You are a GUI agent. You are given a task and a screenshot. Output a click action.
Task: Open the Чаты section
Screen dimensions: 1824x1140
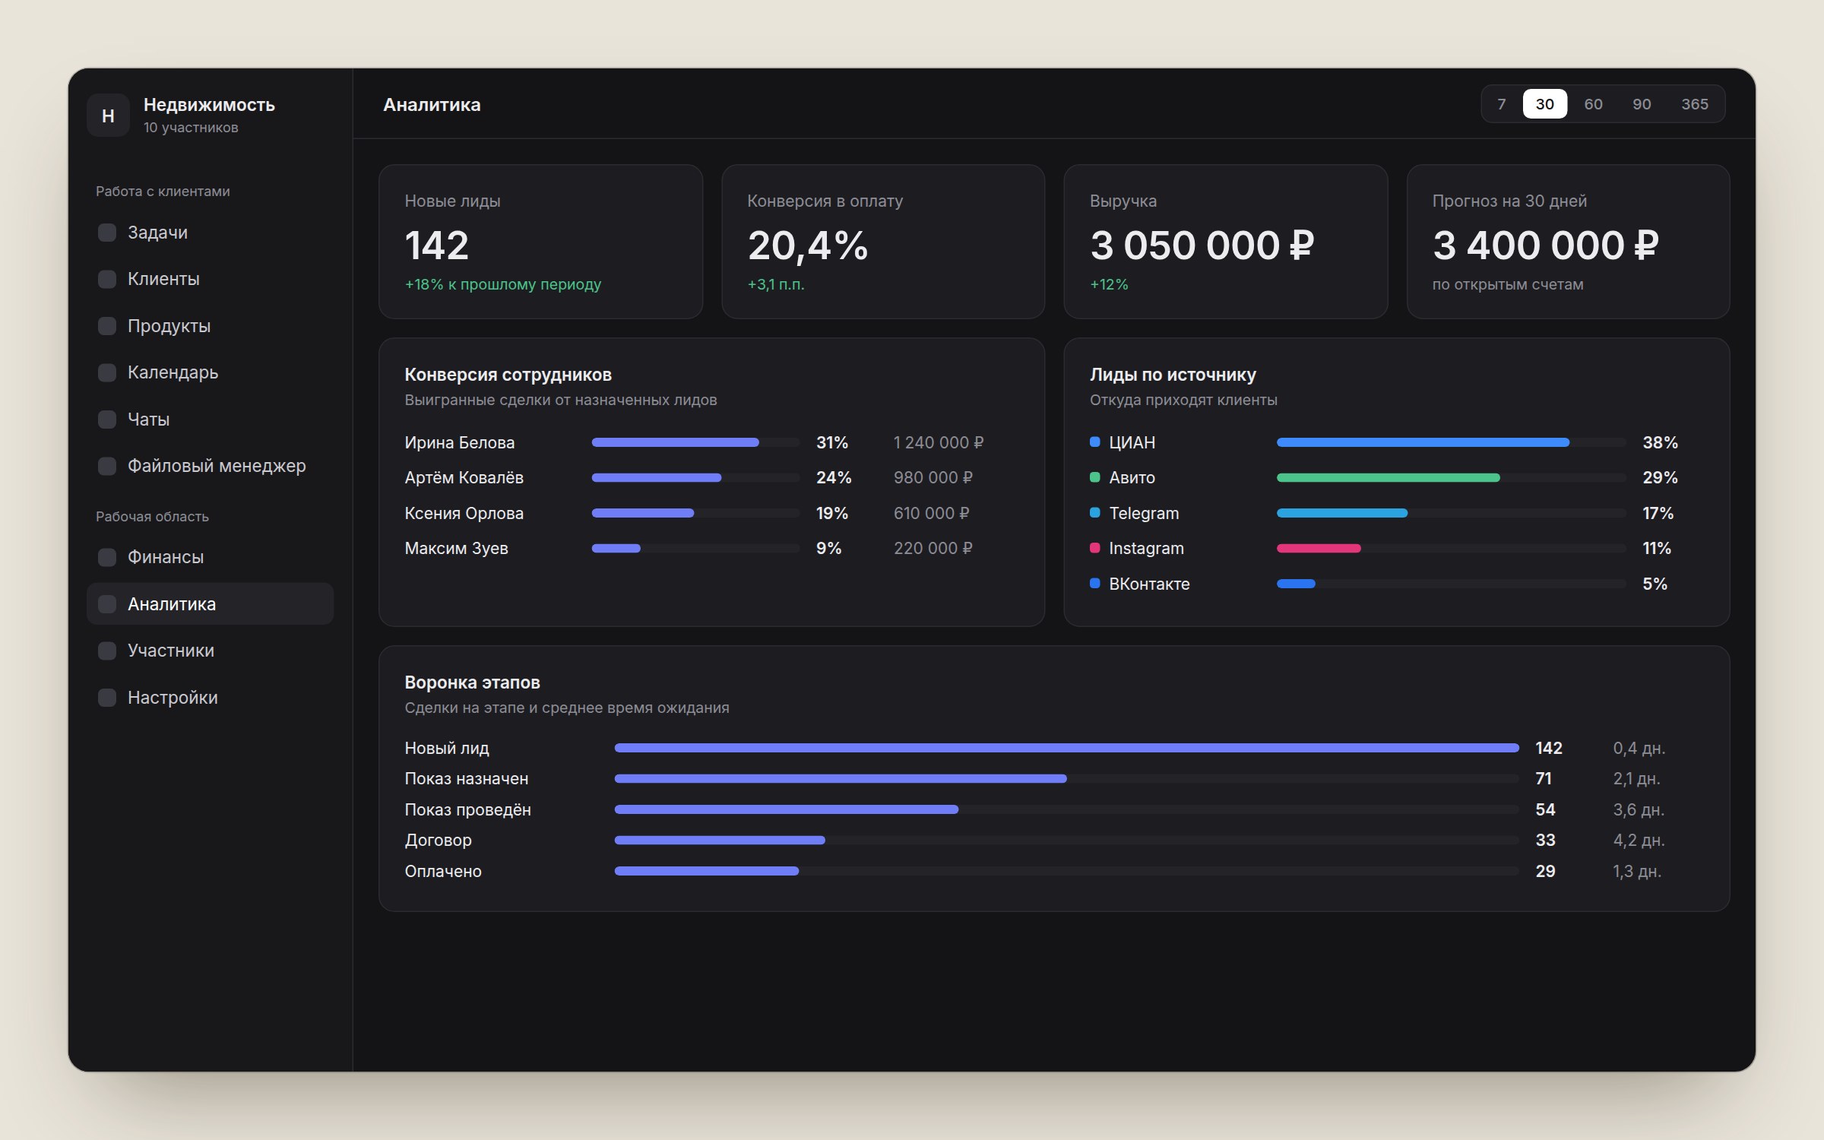[210, 420]
